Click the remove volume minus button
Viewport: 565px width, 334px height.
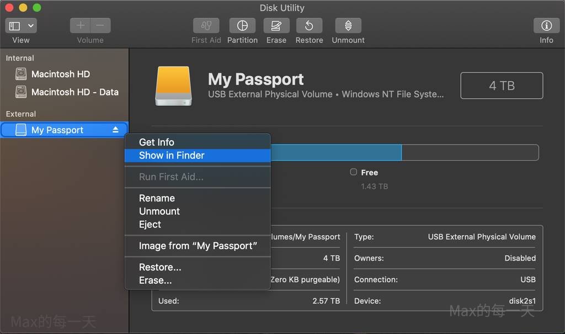100,26
